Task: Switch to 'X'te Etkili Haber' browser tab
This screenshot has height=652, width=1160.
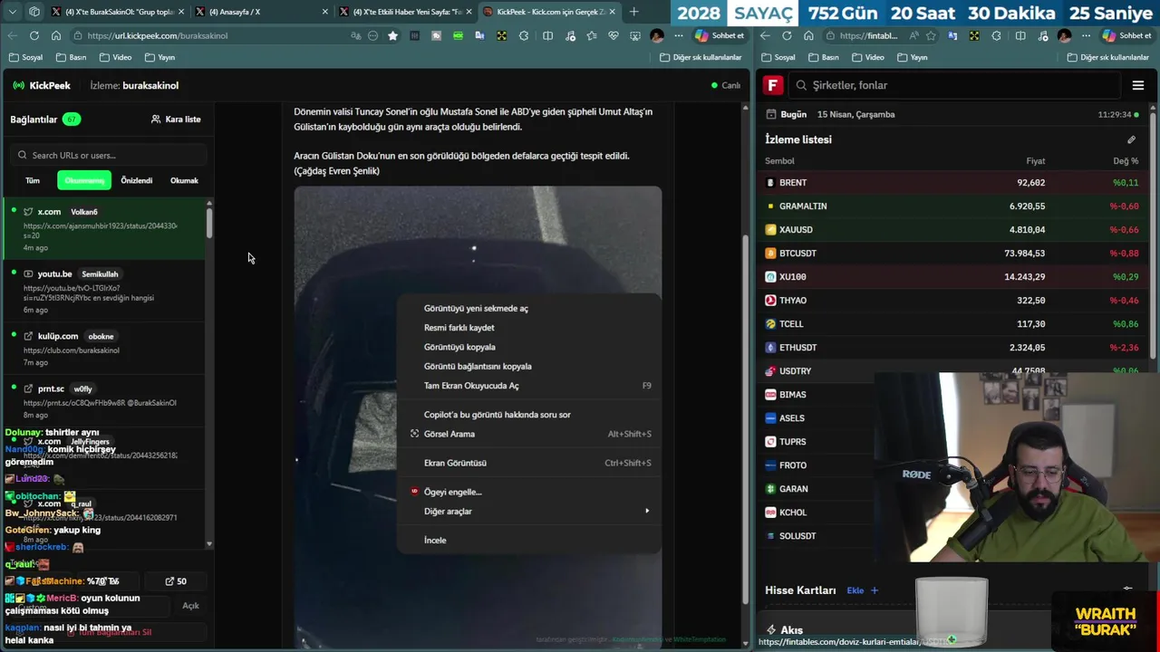Action: point(405,12)
